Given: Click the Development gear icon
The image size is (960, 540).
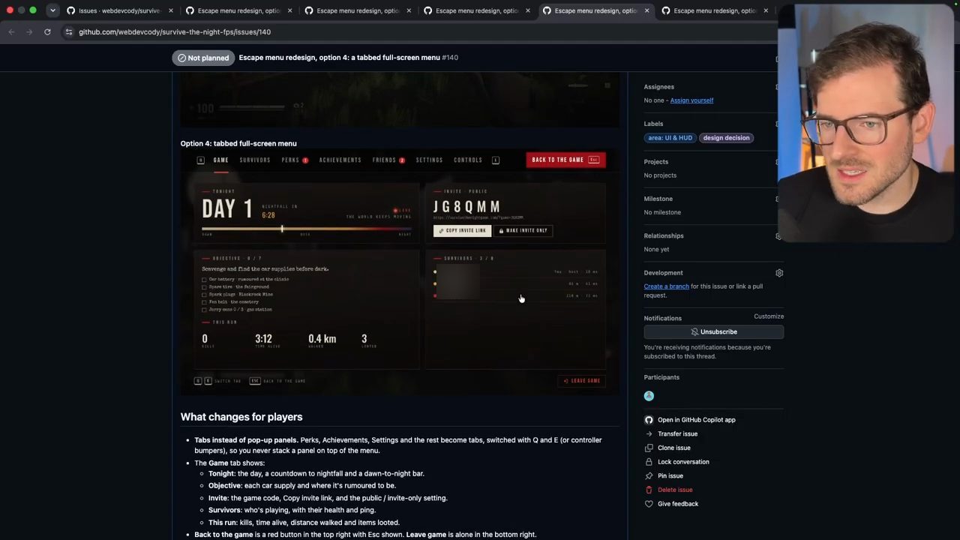Looking at the screenshot, I should coord(779,273).
